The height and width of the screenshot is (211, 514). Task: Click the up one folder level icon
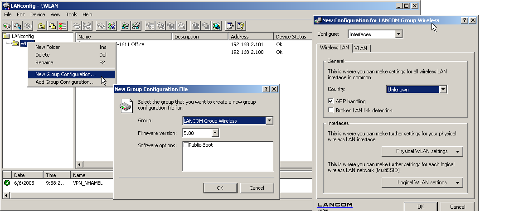42,26
